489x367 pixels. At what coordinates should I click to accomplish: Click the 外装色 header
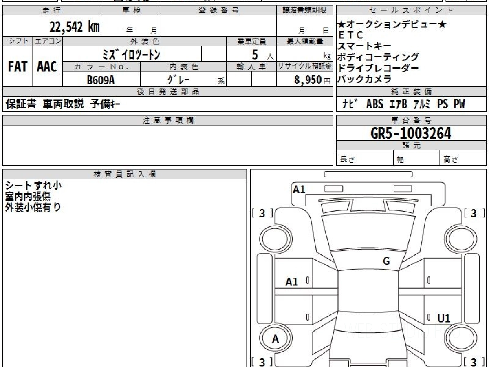[145, 41]
